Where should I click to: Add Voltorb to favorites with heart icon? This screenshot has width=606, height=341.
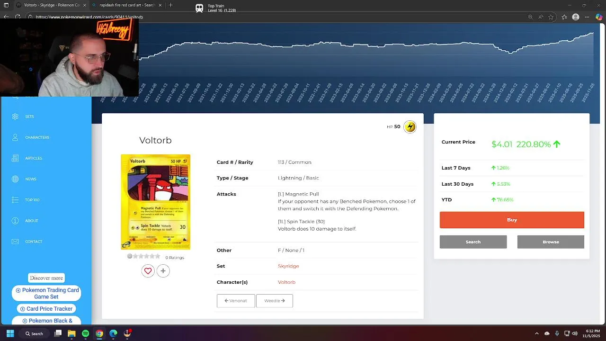(148, 271)
